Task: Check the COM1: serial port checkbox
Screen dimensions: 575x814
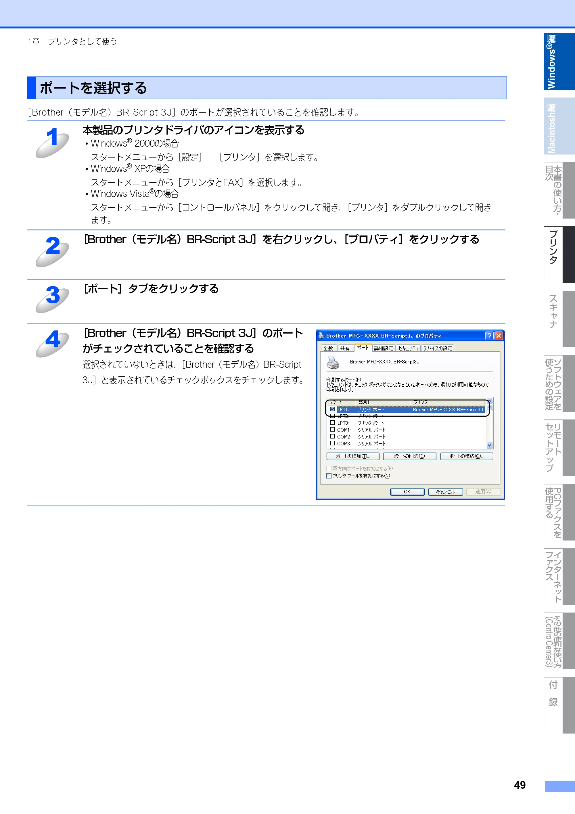Action: (333, 429)
